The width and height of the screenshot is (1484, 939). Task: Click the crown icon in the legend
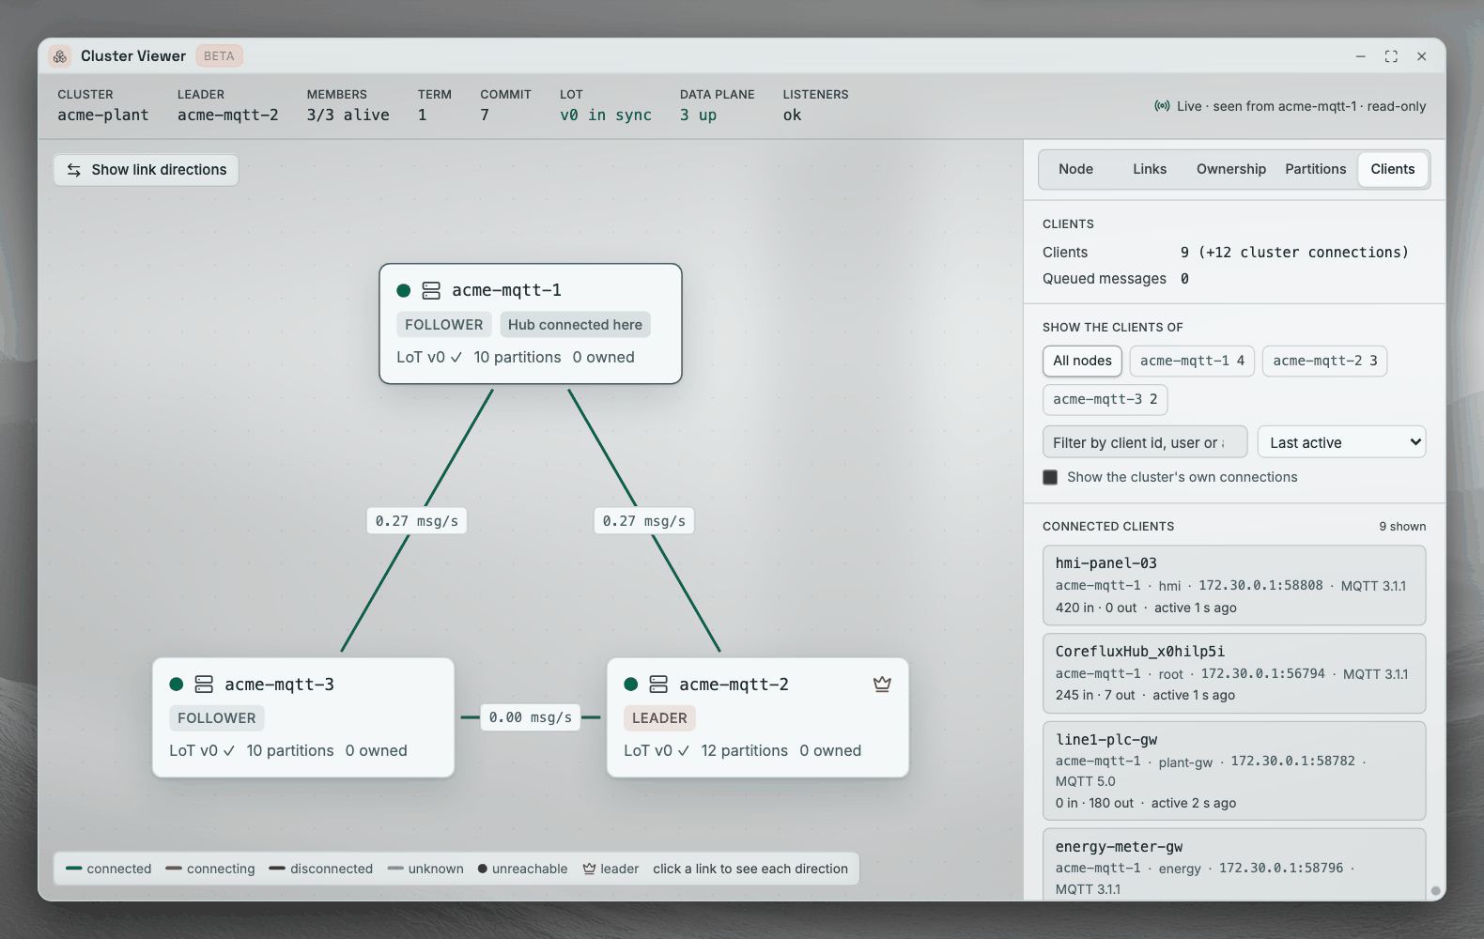coord(589,869)
